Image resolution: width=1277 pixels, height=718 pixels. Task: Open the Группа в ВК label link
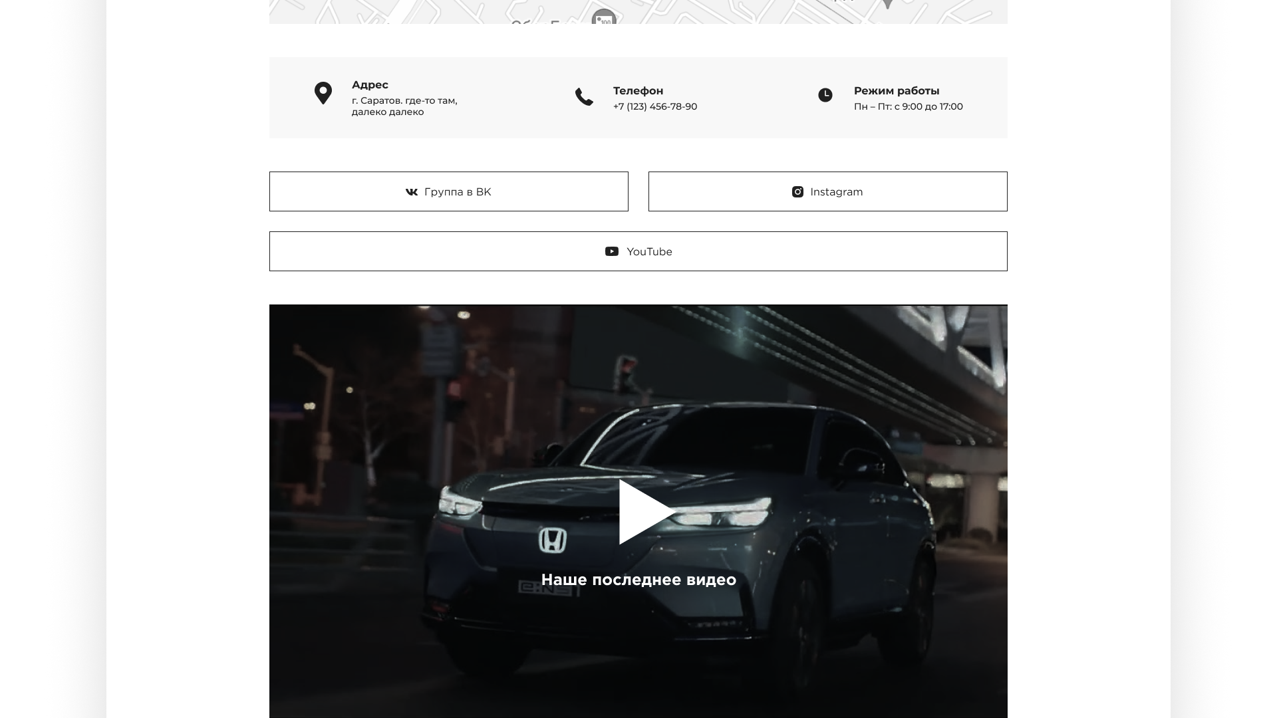[458, 192]
